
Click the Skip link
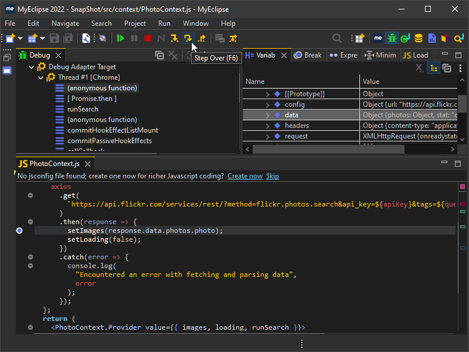pyautogui.click(x=273, y=176)
